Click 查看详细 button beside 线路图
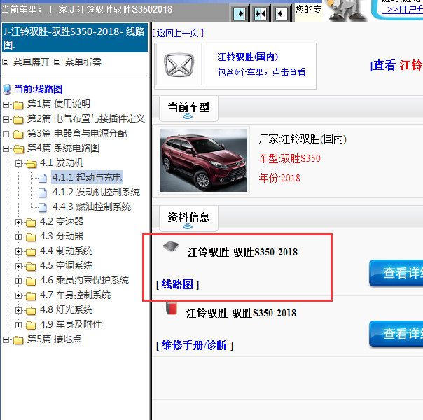Screen dimensions: 423x420 tap(396, 273)
